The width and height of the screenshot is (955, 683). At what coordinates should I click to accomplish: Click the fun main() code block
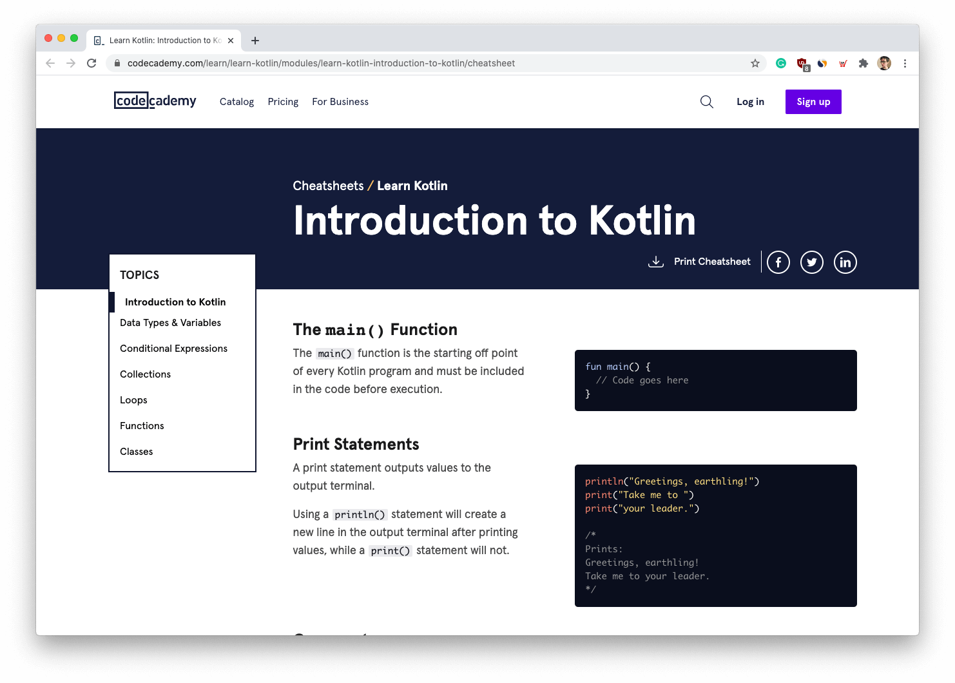716,380
